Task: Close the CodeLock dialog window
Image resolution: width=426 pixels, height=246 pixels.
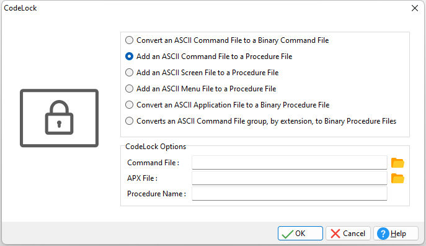Action: tap(415, 8)
